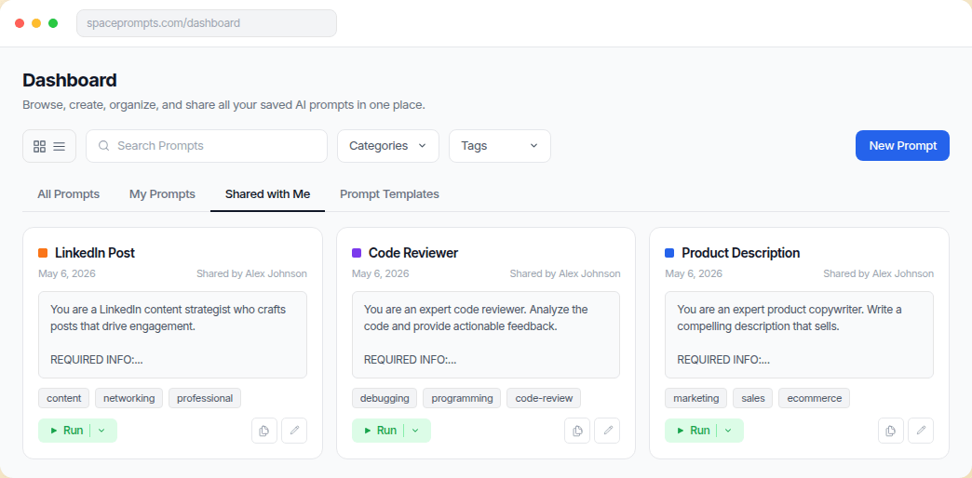Click the marketing tag

click(x=696, y=398)
